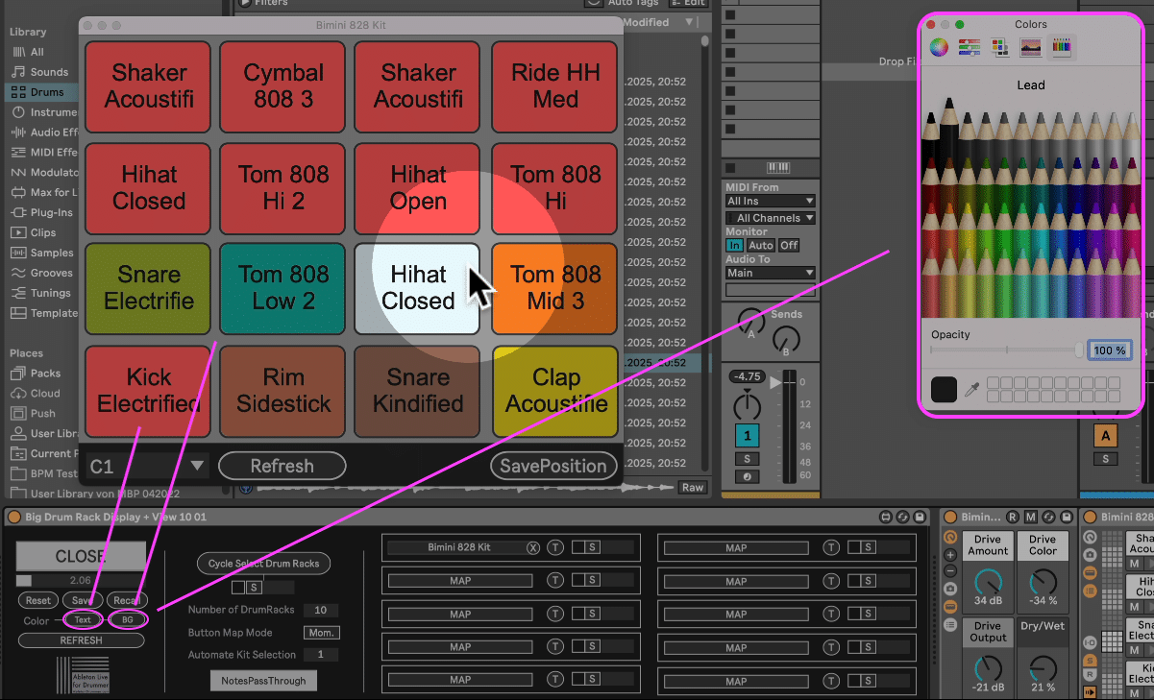Click the piano keys icon in track

point(779,167)
